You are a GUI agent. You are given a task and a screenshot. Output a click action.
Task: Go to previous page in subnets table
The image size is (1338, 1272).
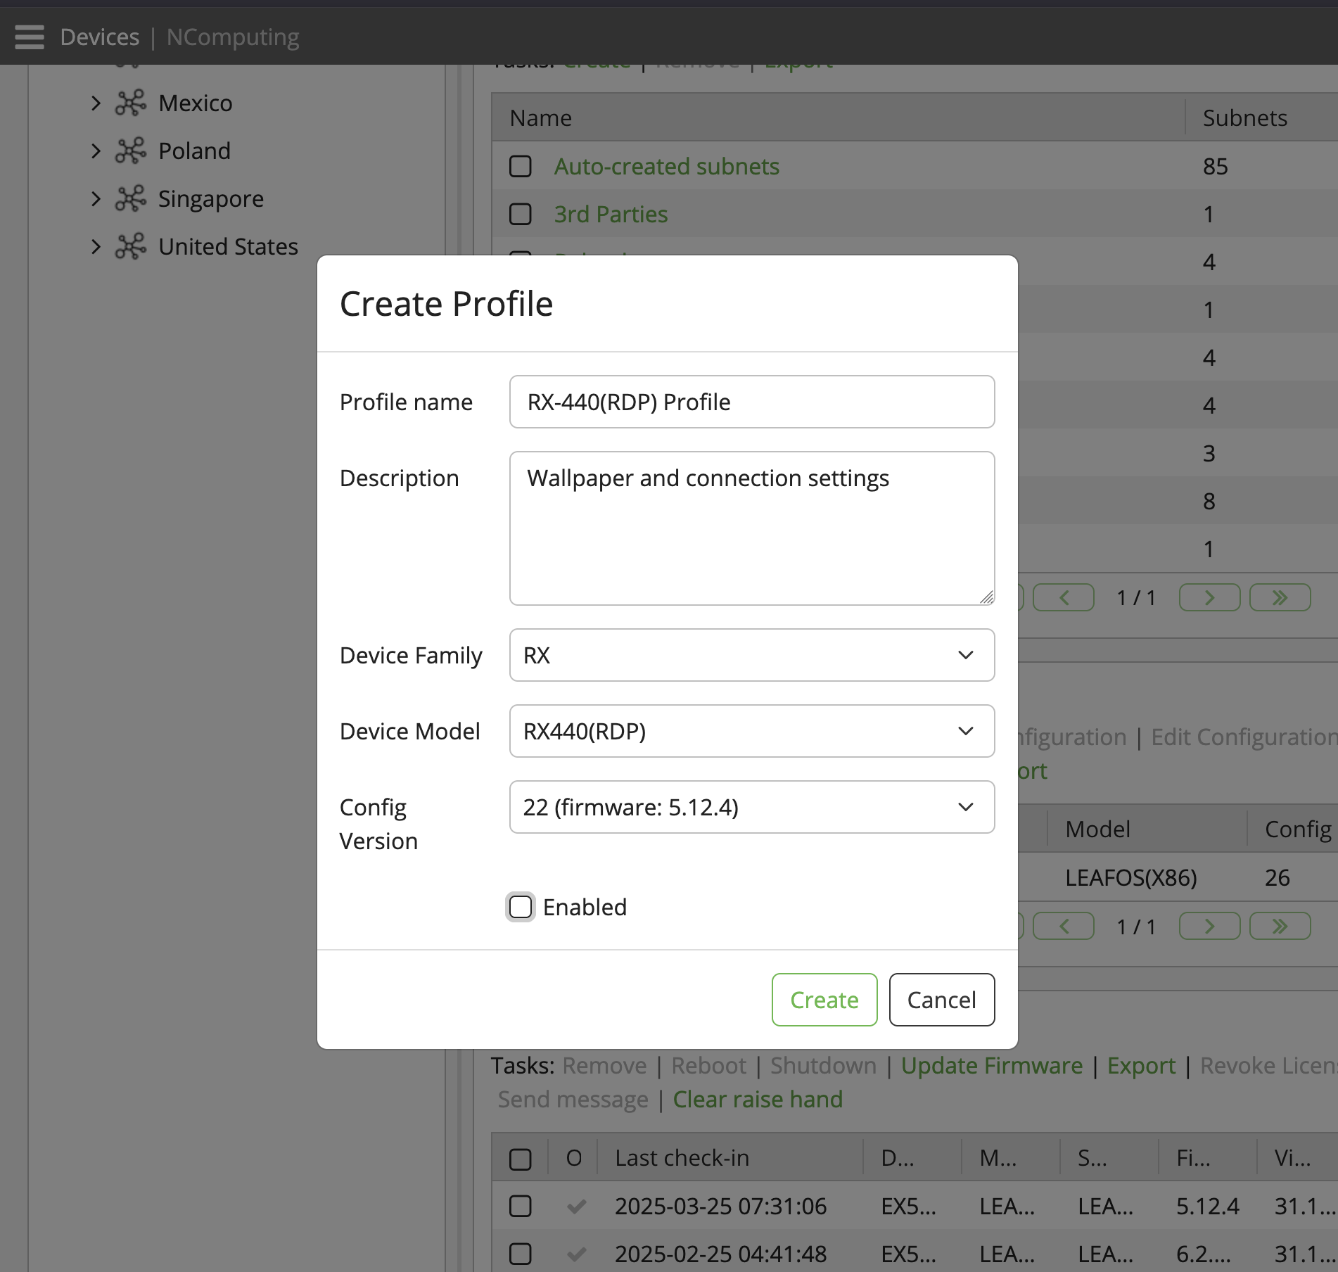pos(1064,597)
